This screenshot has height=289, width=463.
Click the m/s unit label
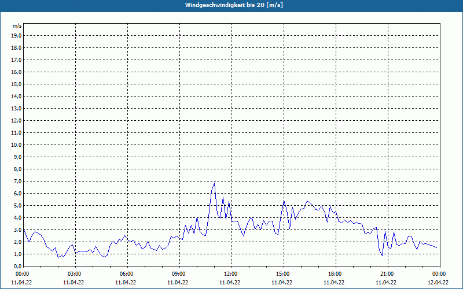tap(17, 26)
